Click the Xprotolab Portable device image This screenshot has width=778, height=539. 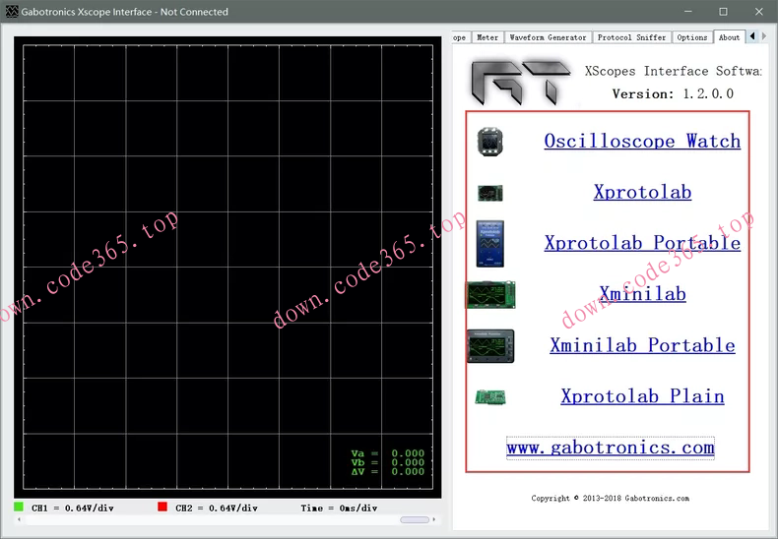[x=490, y=244]
